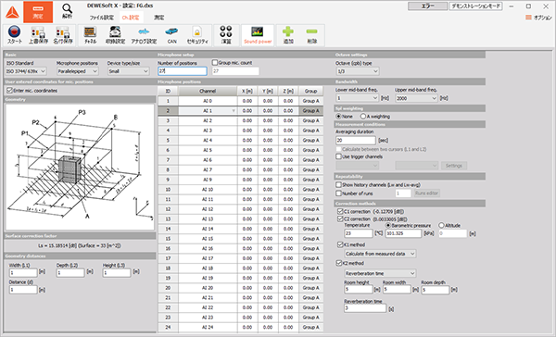556x337 pixels.
Task: Open the AI 1 channel dropdown arrow
Action: tap(234, 111)
